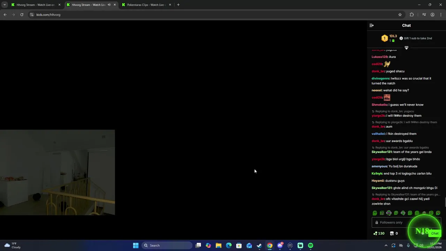Open Task View from the taskbar

click(198, 245)
